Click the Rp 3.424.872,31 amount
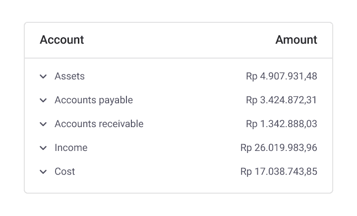This screenshot has width=357, height=216. click(282, 100)
